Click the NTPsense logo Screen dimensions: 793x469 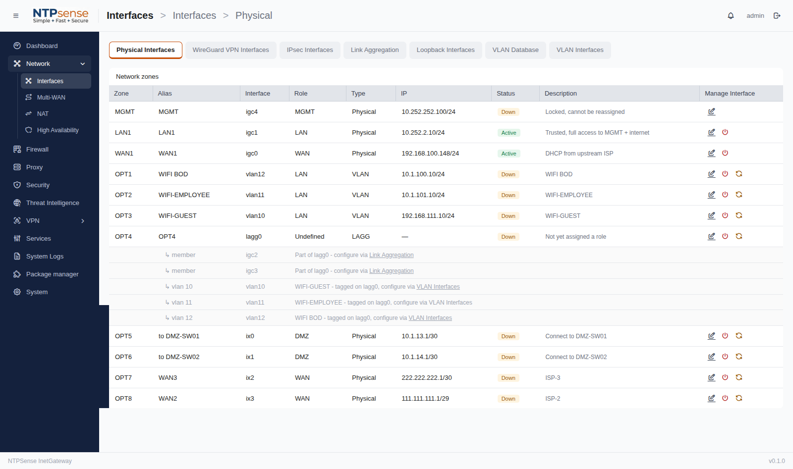click(x=60, y=16)
